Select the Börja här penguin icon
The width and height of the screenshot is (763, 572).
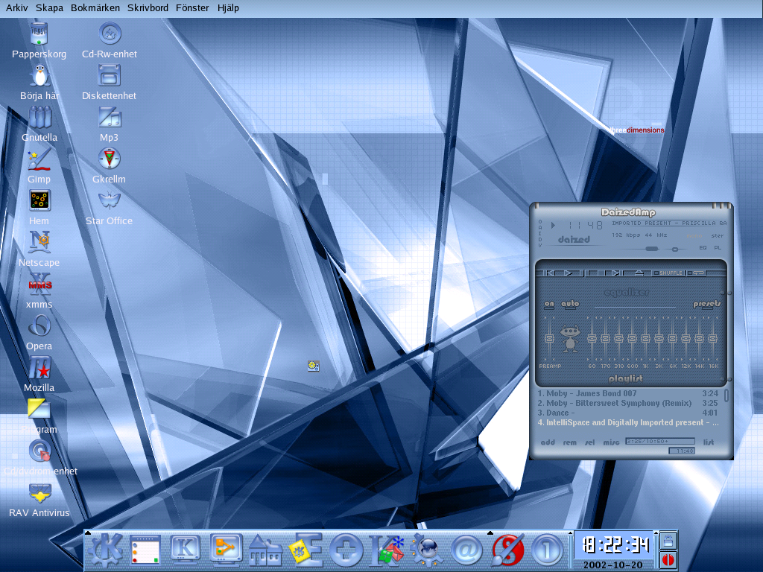(x=39, y=76)
